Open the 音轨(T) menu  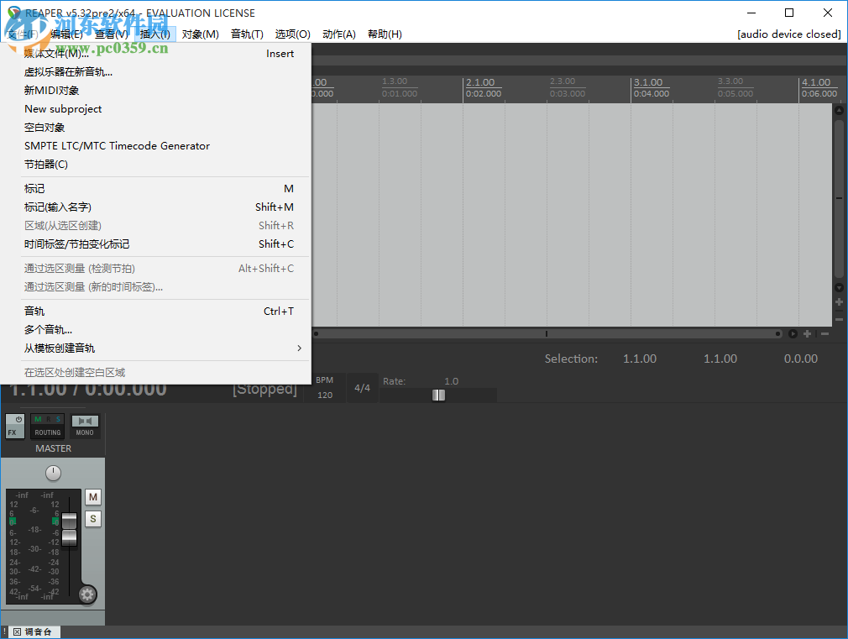[x=247, y=34]
